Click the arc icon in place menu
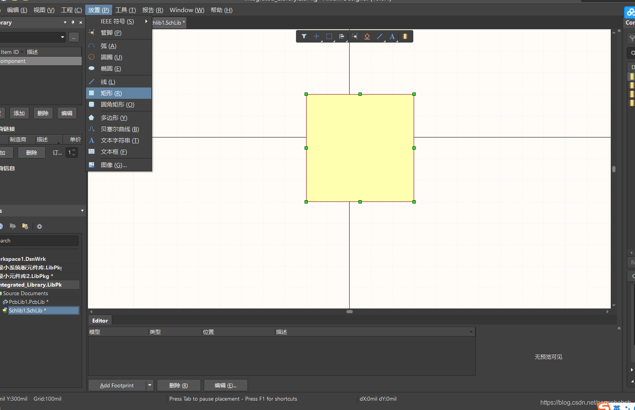 point(91,46)
